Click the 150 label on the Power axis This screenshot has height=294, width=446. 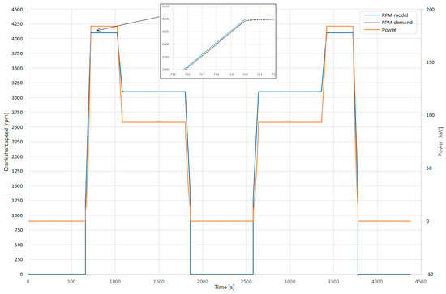(431, 62)
